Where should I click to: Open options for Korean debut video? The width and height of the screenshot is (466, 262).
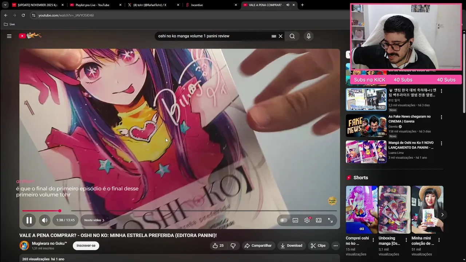click(x=441, y=91)
